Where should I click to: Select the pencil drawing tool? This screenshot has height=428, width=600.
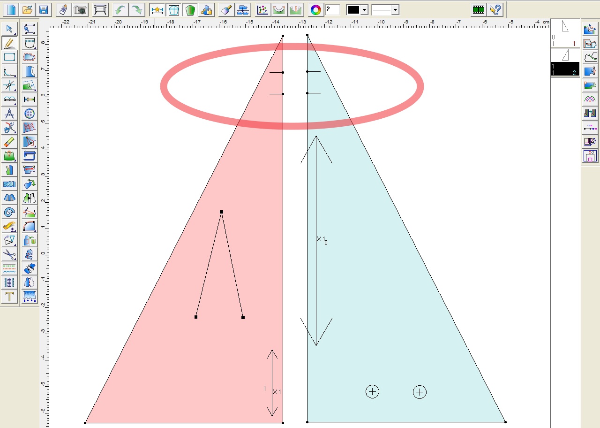9,43
